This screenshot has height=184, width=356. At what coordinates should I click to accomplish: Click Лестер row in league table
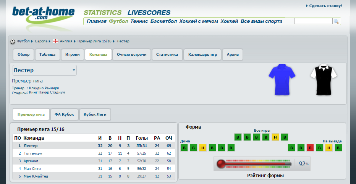click(x=94, y=146)
